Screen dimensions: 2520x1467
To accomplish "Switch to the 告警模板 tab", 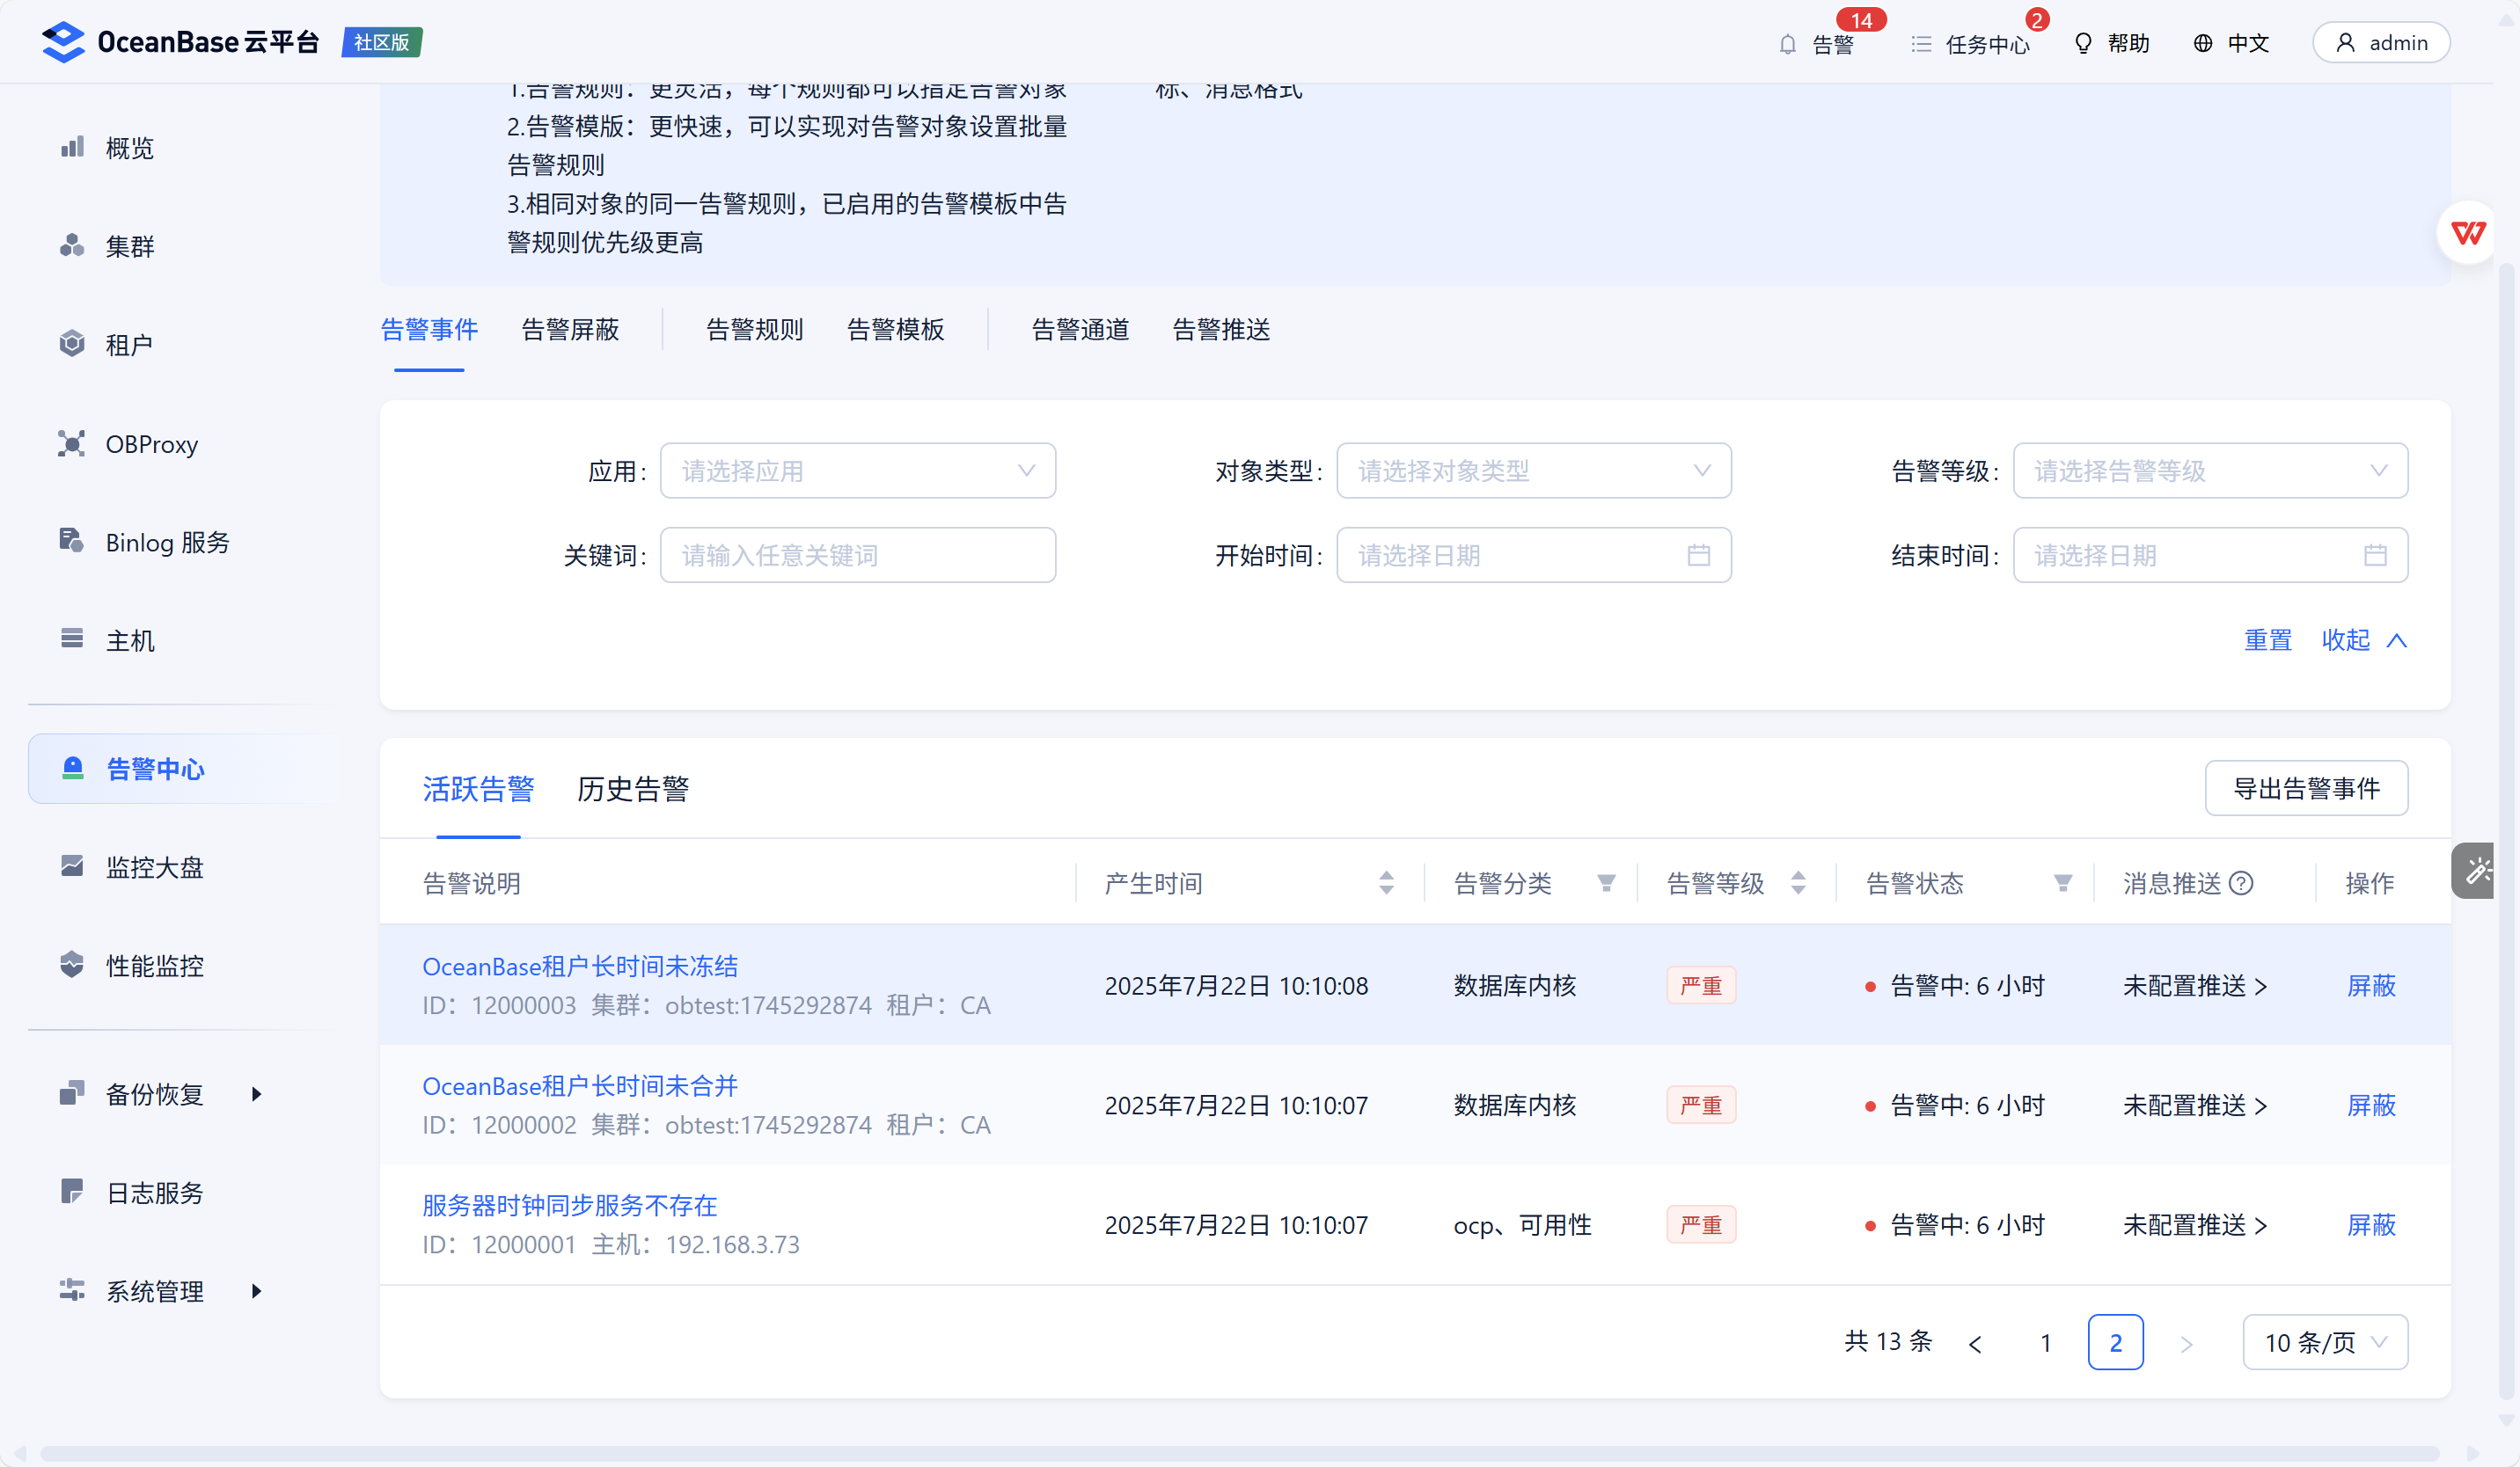I will (896, 330).
